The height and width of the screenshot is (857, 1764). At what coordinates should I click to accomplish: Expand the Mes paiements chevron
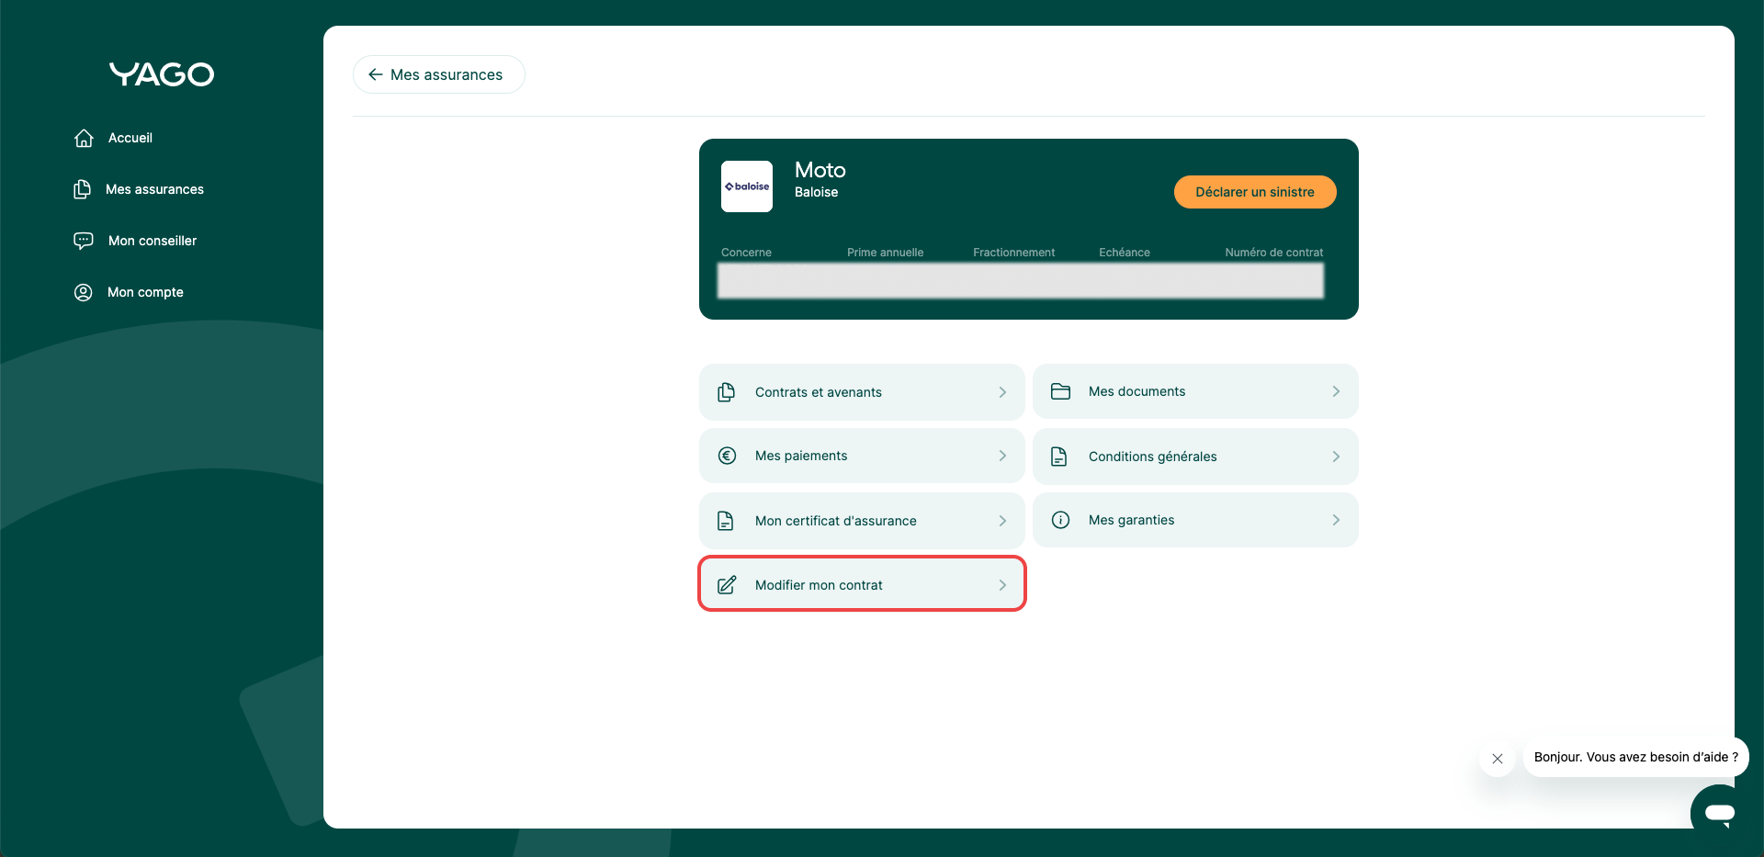[1002, 456]
